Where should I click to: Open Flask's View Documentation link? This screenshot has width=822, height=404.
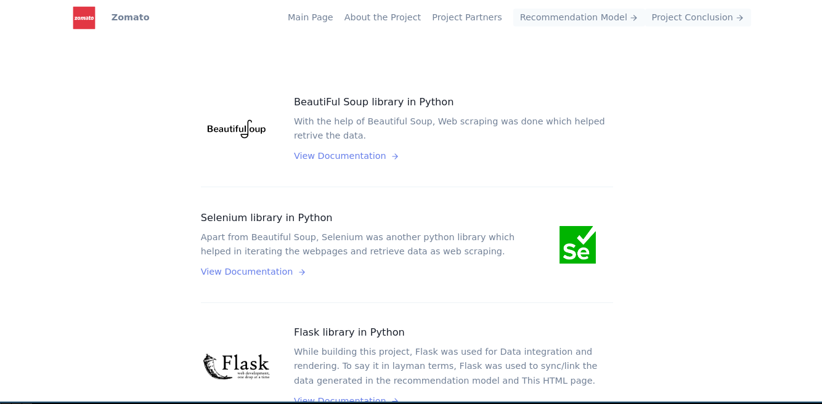tap(340, 400)
